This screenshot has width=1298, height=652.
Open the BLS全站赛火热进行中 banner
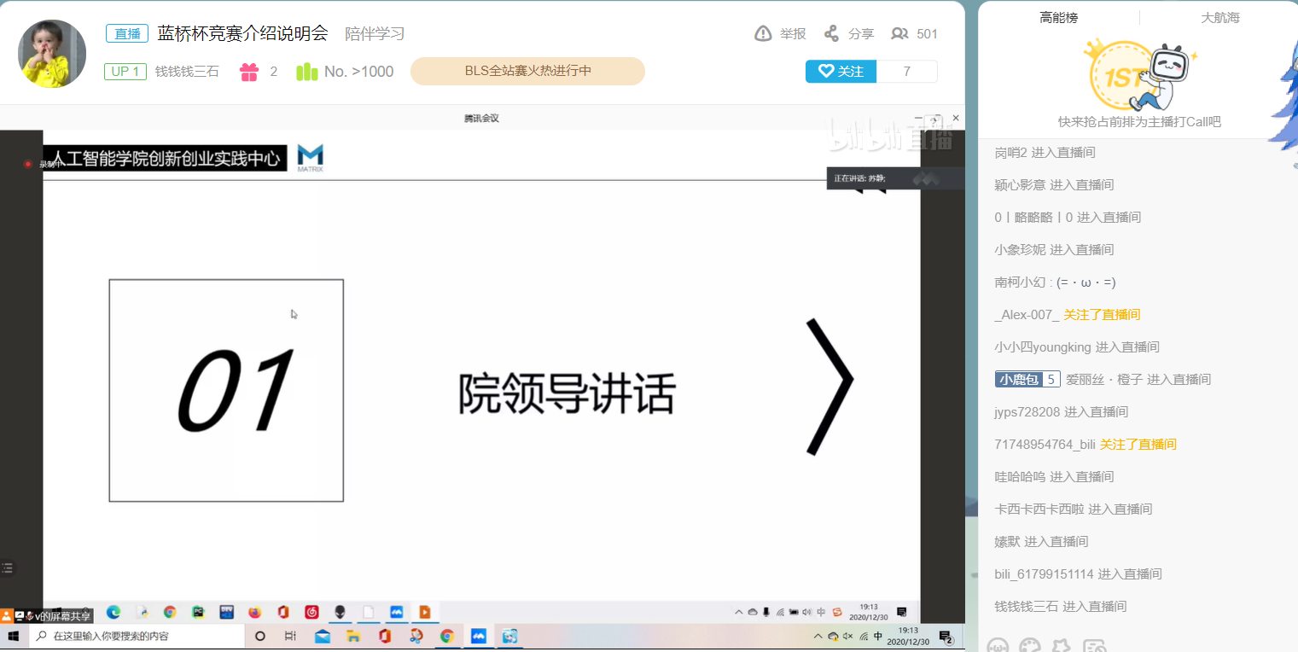click(527, 71)
